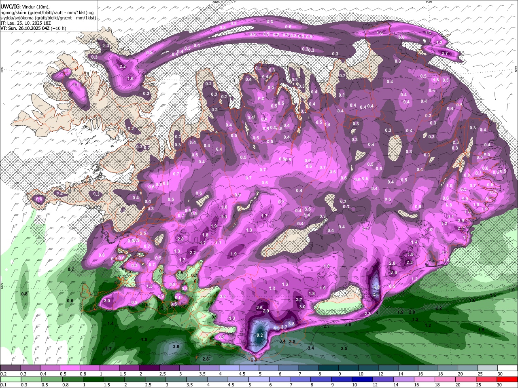Screen dimensions: 518x388
Task: Click the dark purple 2 swatch in upper legend row
Action: pos(149,368)
